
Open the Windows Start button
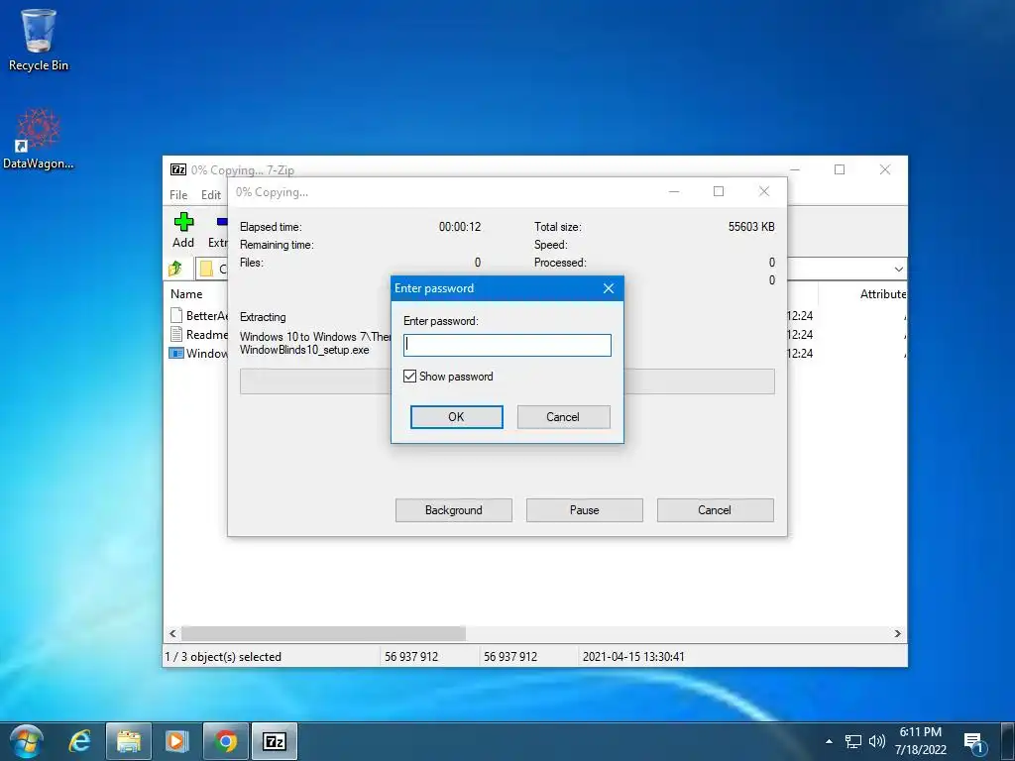click(x=26, y=741)
